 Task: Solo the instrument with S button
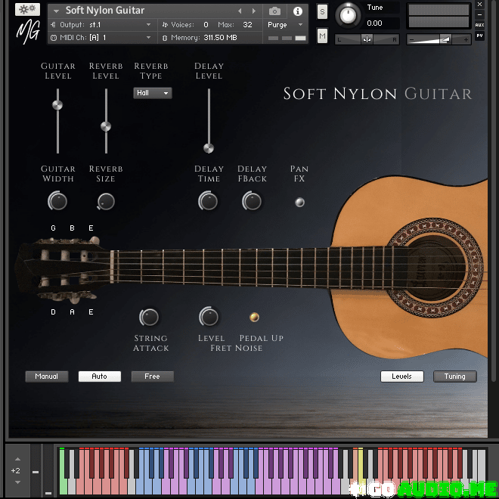(322, 12)
